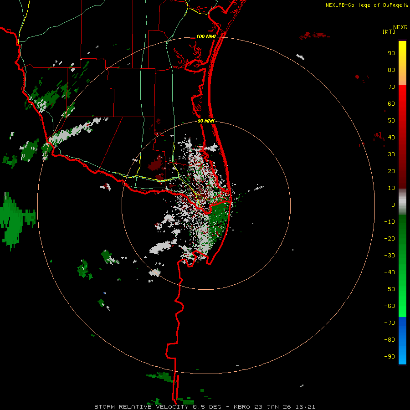The width and height of the screenshot is (410, 410).
Task: Click the -10 value on the velocity scale
Action: [389, 222]
